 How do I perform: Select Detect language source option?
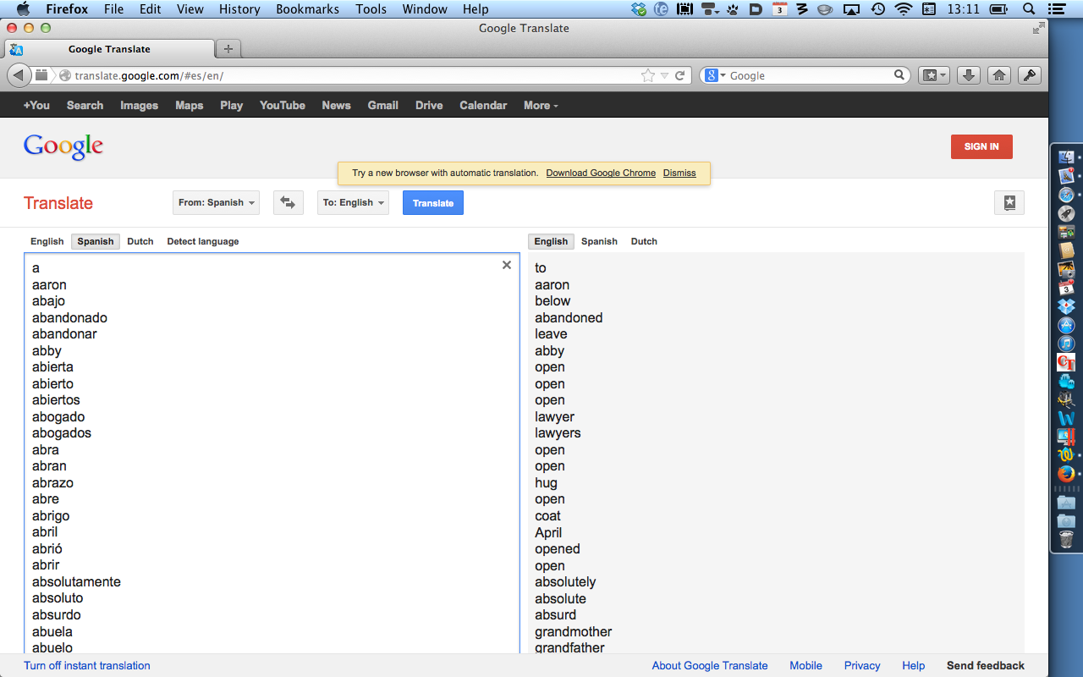pos(203,241)
